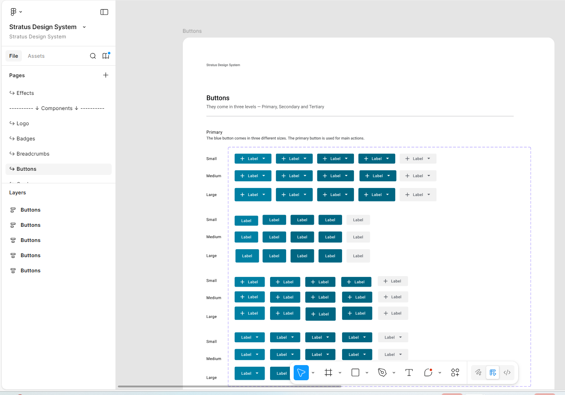565x395 pixels.
Task: Select the Comment tool
Action: pos(428,373)
